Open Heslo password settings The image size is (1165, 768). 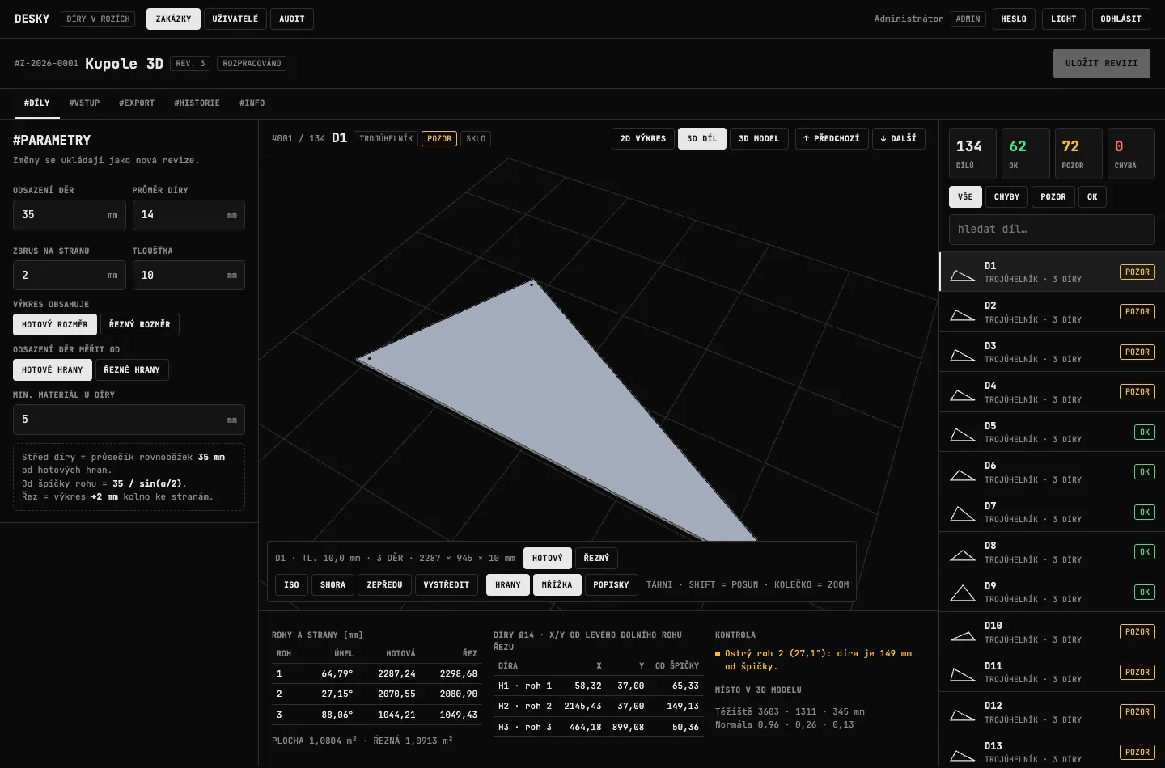pyautogui.click(x=1014, y=19)
